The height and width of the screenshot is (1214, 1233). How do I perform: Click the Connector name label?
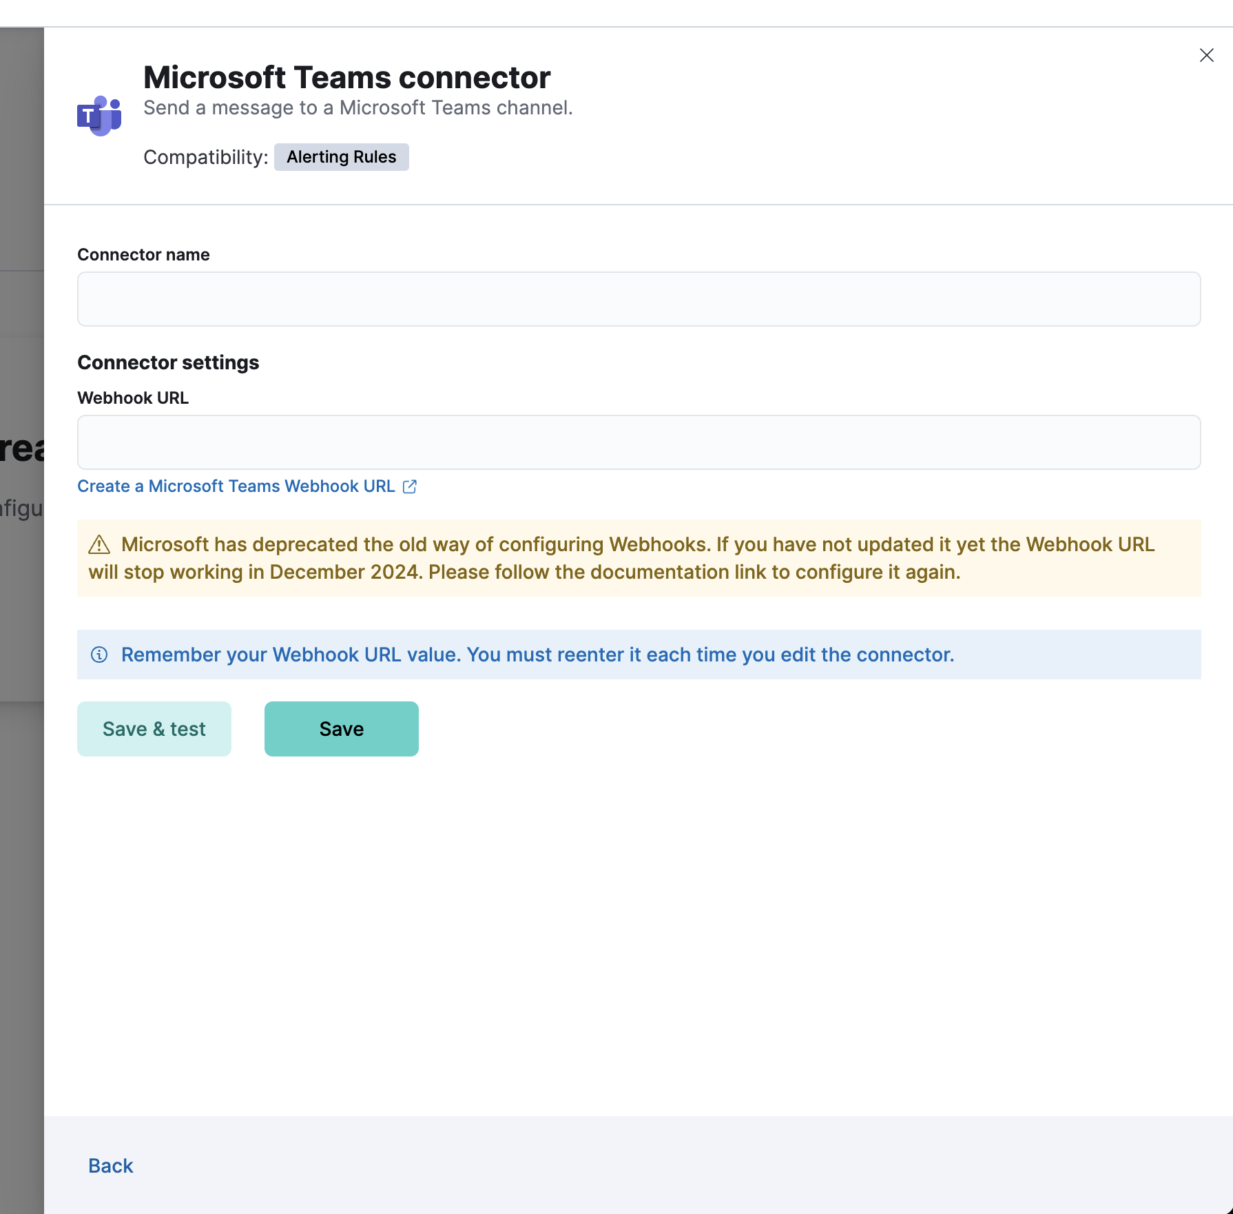point(143,255)
